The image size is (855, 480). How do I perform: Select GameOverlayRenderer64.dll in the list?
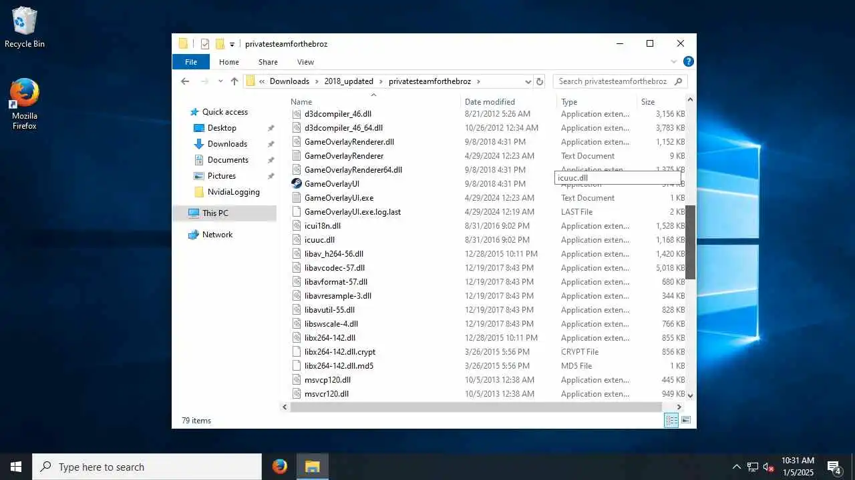point(353,170)
